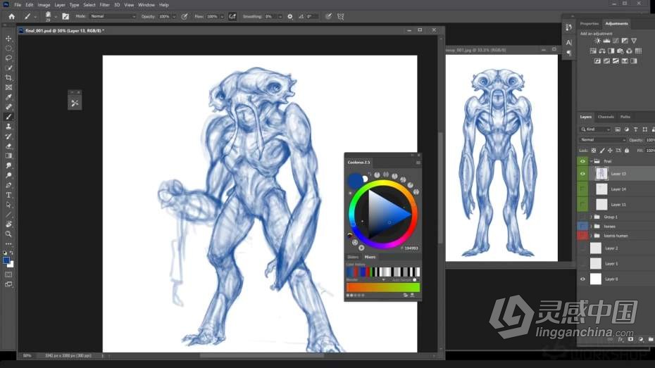The height and width of the screenshot is (368, 655).
Task: Toggle symmetry paint butterfly icon
Action: point(340,17)
